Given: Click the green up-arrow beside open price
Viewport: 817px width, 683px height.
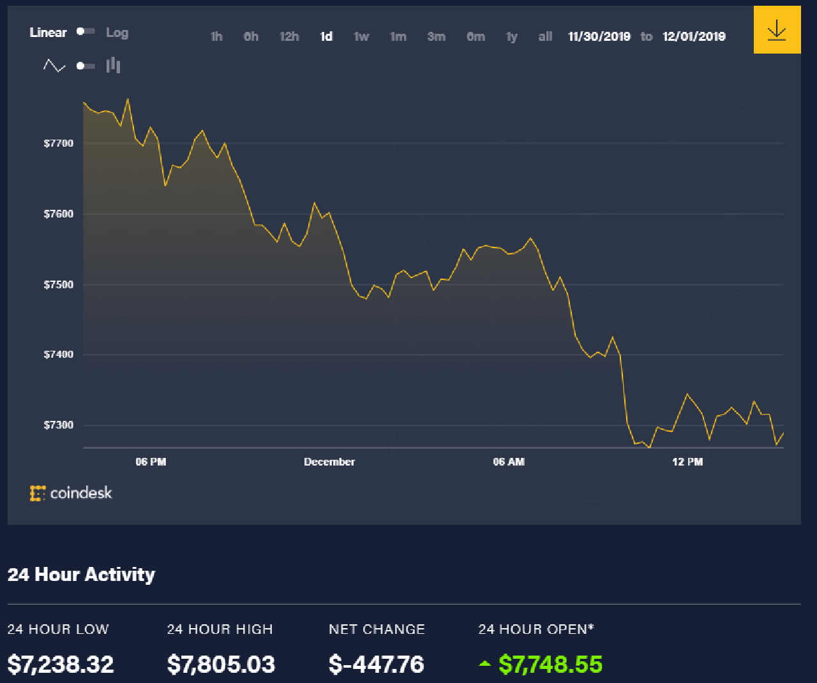Looking at the screenshot, I should tap(485, 664).
